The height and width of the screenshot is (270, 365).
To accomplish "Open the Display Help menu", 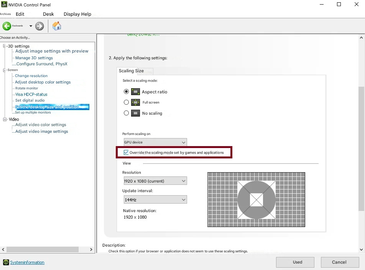I will (77, 14).
